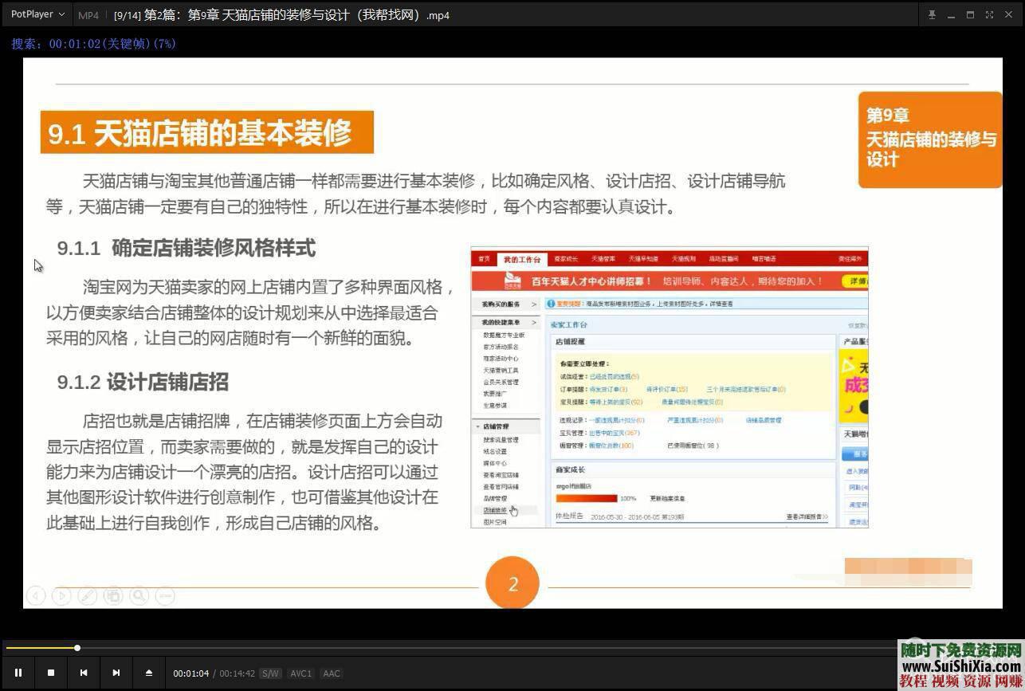
Task: Click the magnifier search icon in the video overlay
Action: [x=139, y=595]
